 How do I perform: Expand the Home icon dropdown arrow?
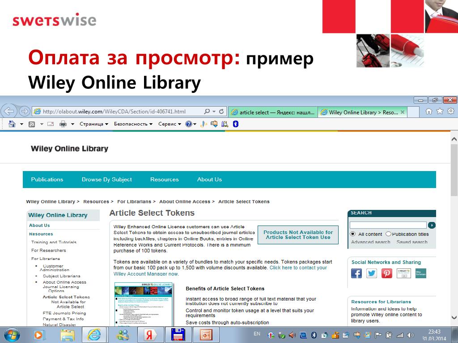coord(21,124)
